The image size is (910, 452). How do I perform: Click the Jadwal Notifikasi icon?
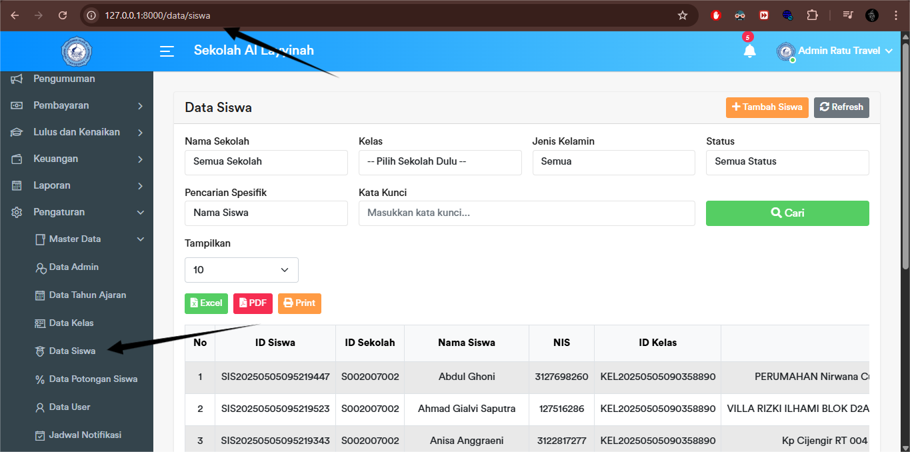tap(40, 435)
